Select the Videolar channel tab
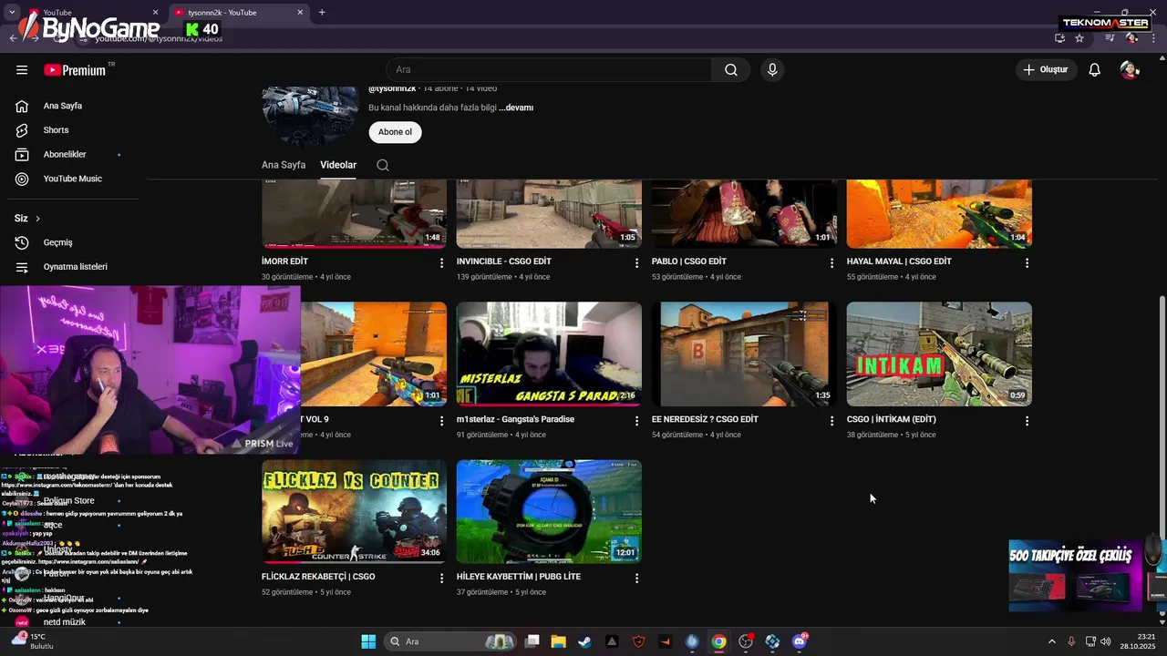The image size is (1167, 656). 338,165
